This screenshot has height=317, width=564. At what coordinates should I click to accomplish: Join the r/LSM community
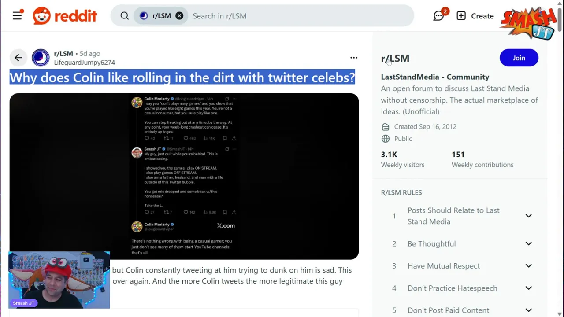coord(519,58)
